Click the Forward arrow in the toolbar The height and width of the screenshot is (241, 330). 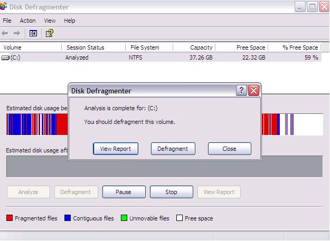17,33
